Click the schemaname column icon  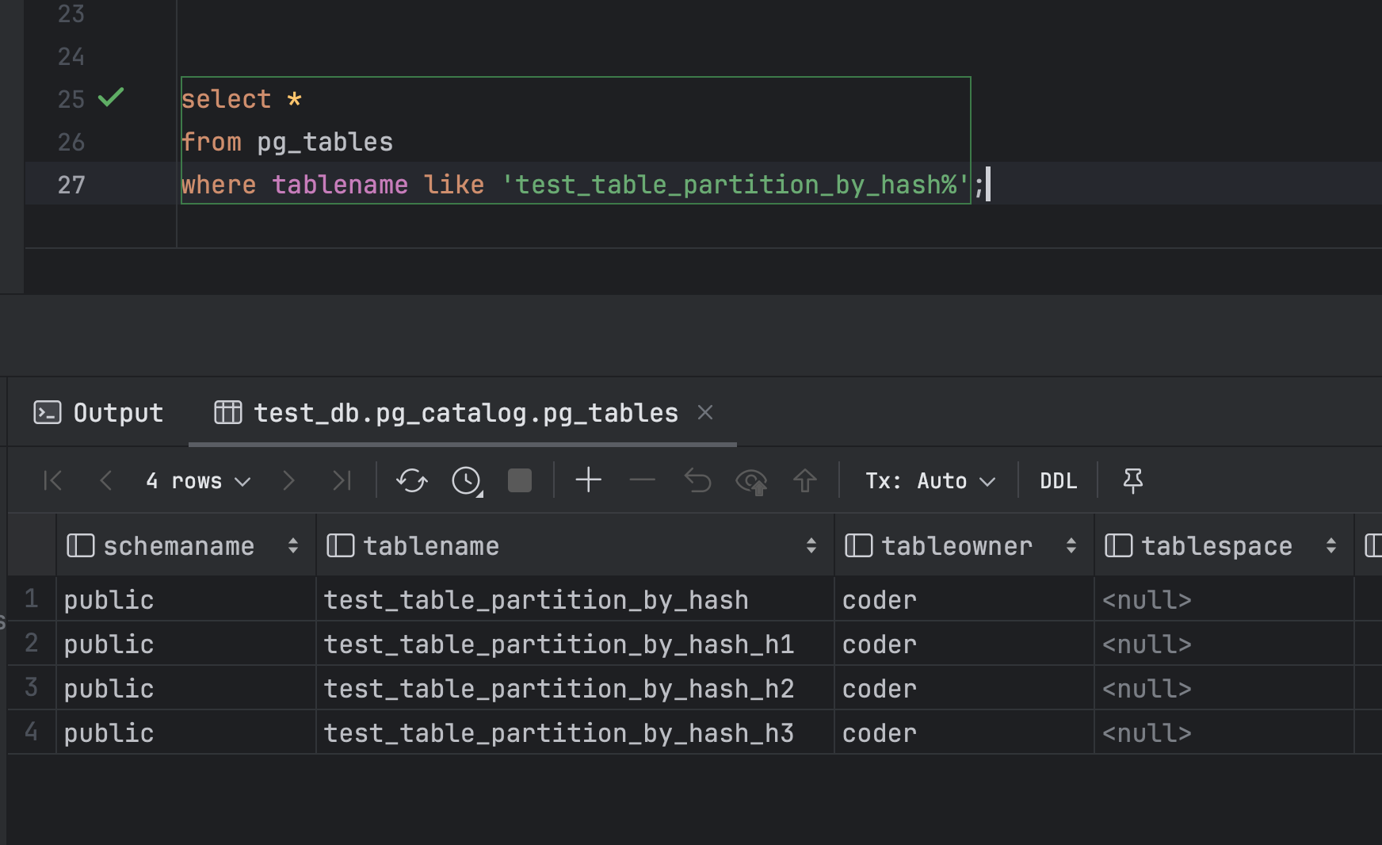[81, 545]
